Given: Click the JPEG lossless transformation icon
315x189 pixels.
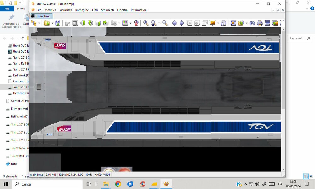Looking at the screenshot, I should [113, 23].
